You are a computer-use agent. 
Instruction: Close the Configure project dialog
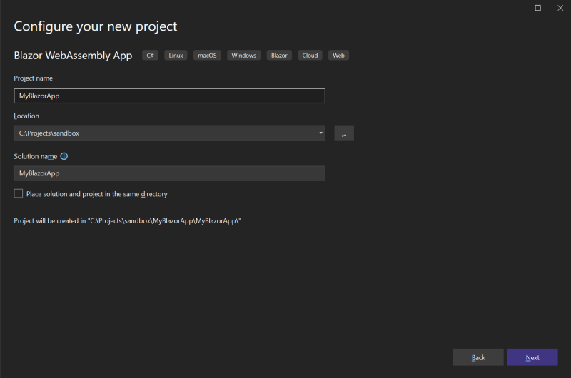coord(560,8)
